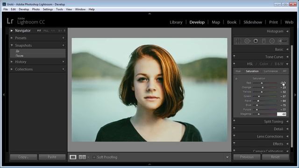
Task: Expand the Tone Curve panel
Action: [287, 57]
